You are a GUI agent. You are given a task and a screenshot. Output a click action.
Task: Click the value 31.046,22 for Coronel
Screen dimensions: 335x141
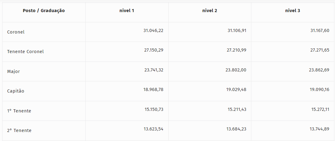153,30
